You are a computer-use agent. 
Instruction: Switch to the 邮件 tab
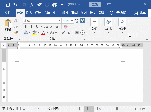(65, 13)
